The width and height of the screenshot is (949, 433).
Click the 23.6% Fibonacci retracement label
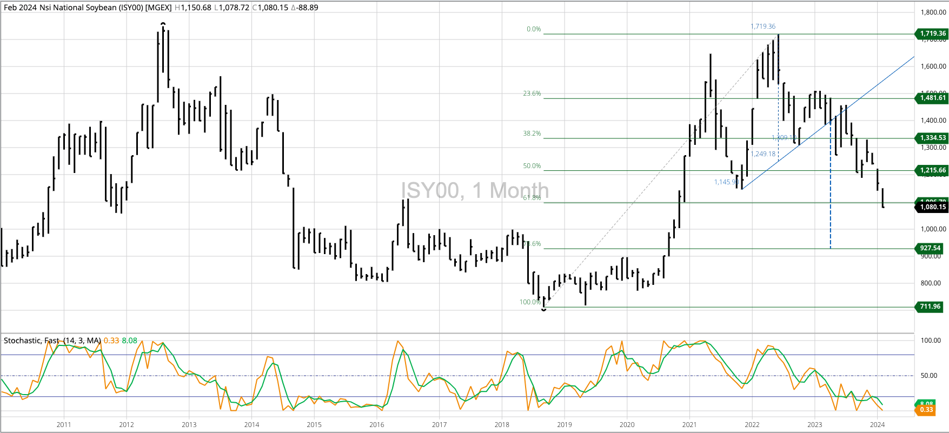point(532,94)
